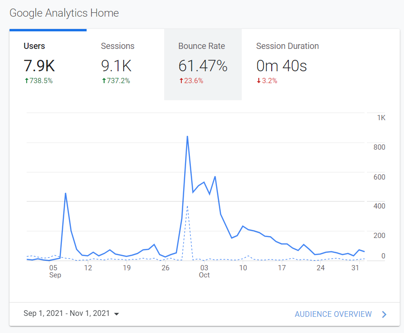
Task: Click the 26 x-axis date label
Action: (166, 268)
